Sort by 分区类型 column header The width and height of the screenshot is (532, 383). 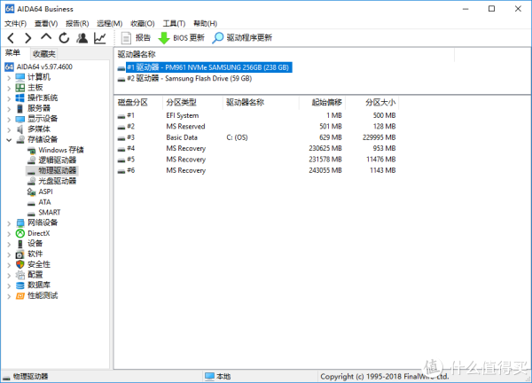(x=192, y=103)
